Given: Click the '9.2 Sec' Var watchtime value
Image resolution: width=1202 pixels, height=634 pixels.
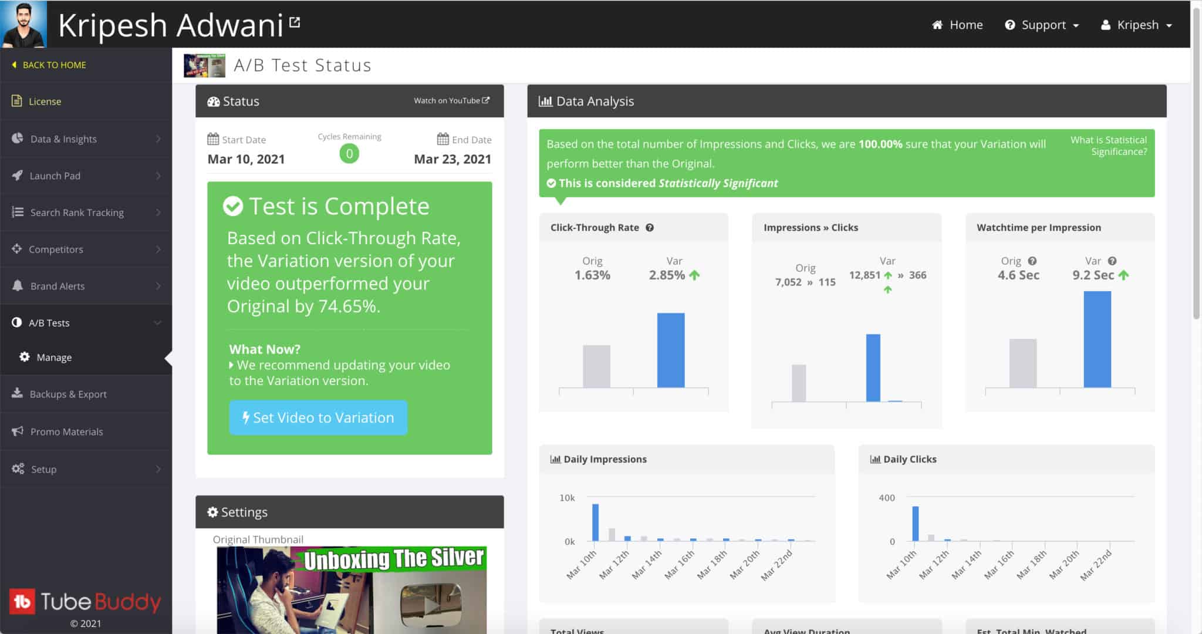Looking at the screenshot, I should [x=1093, y=275].
